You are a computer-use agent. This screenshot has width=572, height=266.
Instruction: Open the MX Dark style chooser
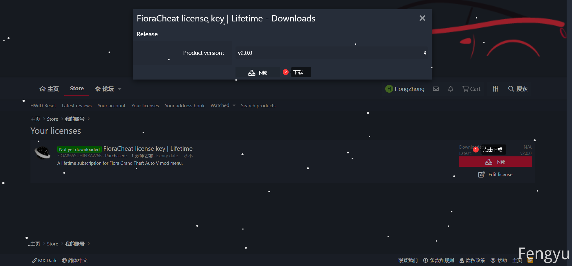click(x=44, y=260)
